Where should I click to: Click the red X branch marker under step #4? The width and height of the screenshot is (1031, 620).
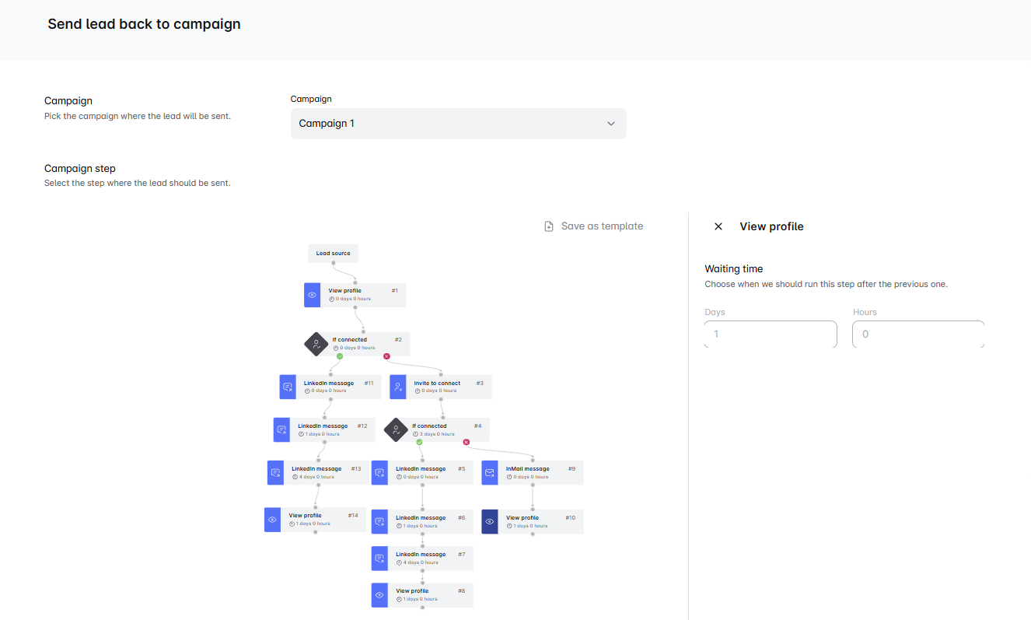click(x=467, y=442)
